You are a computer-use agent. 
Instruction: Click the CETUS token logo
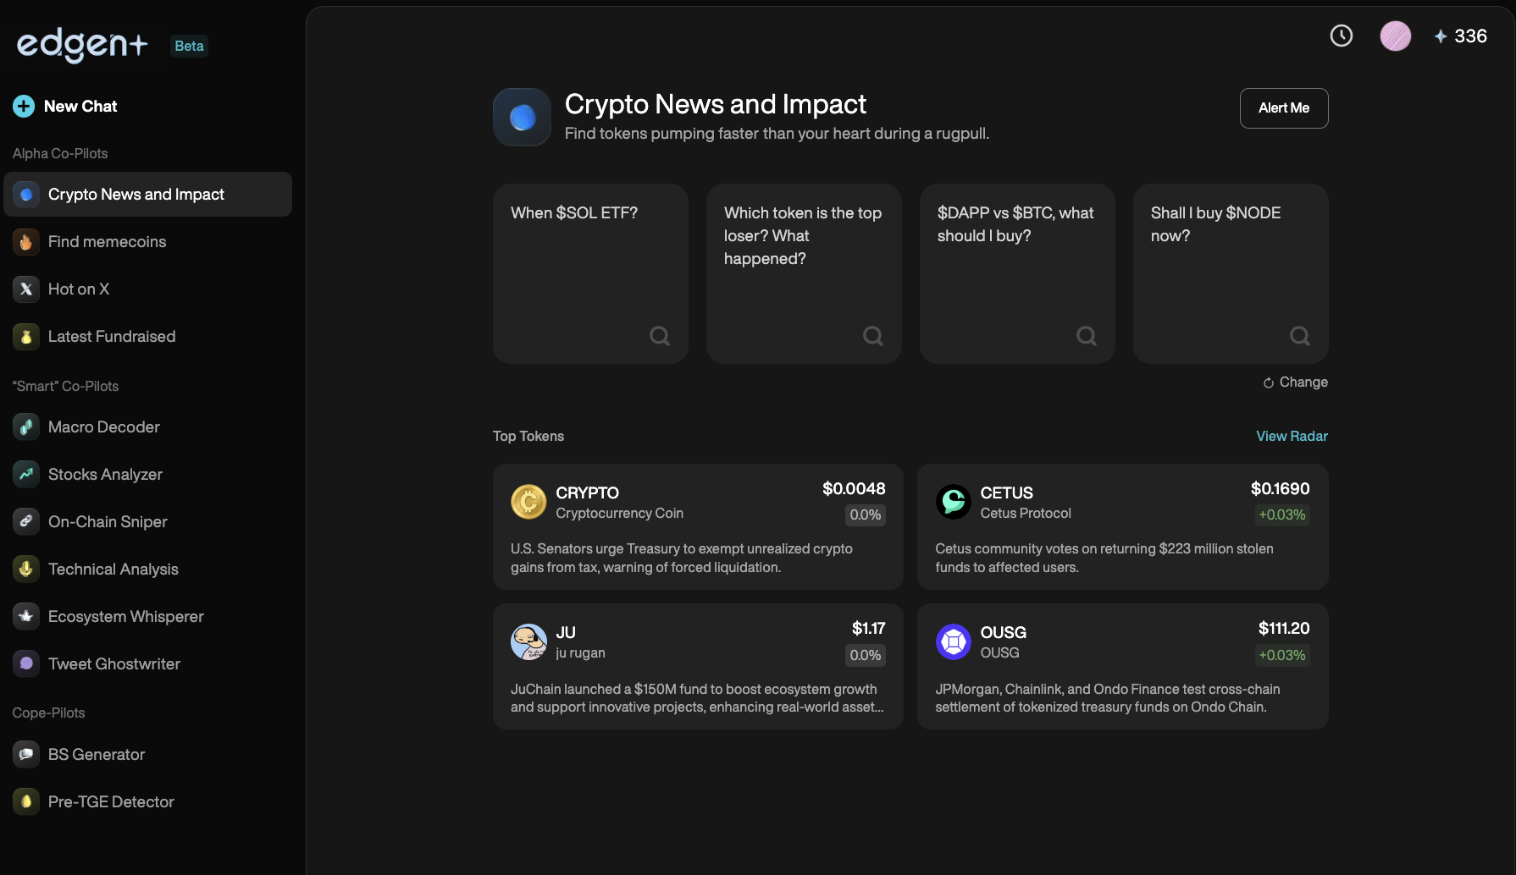click(x=954, y=502)
